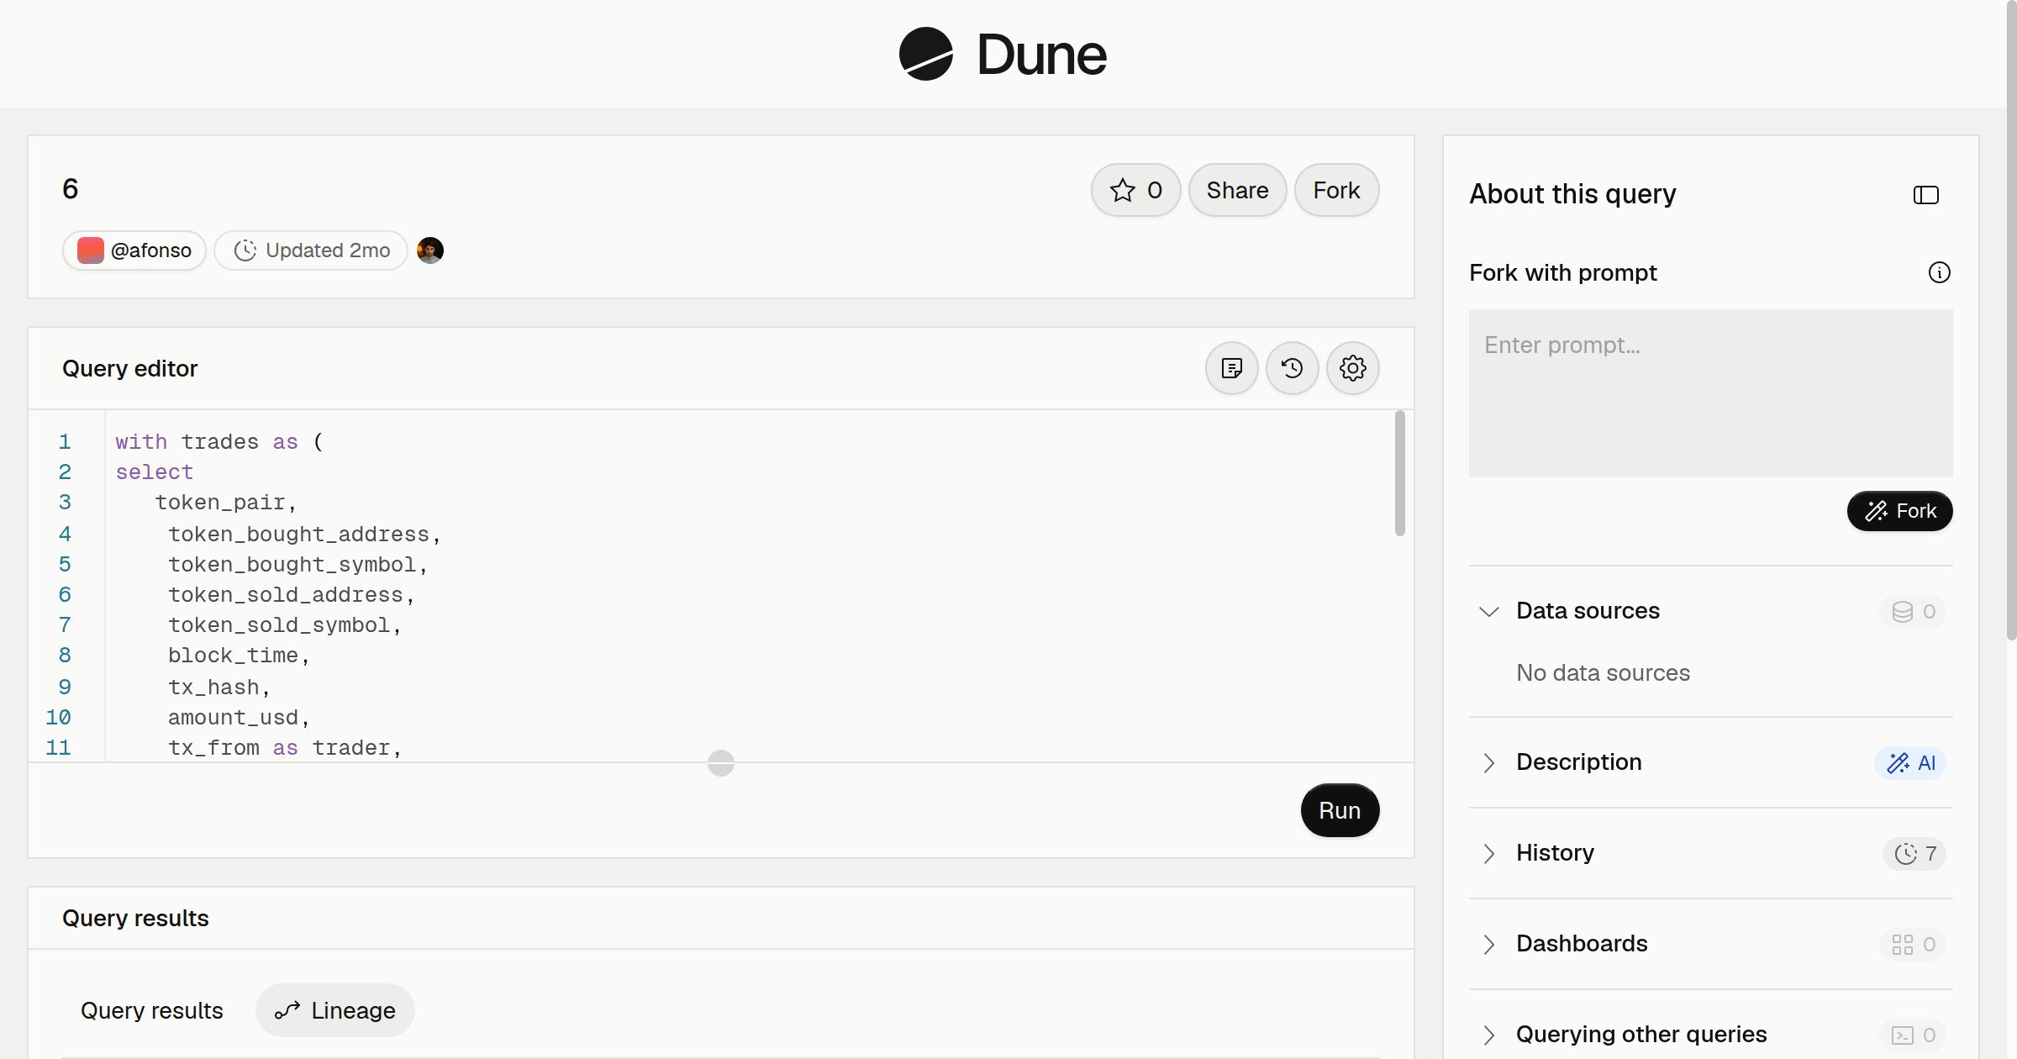Open the query notes icon in the editor
The height and width of the screenshot is (1059, 2017).
[1231, 368]
